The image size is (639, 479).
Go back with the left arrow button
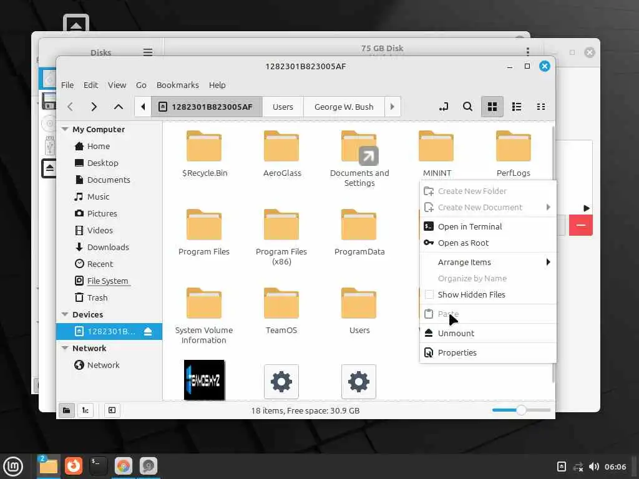(70, 107)
